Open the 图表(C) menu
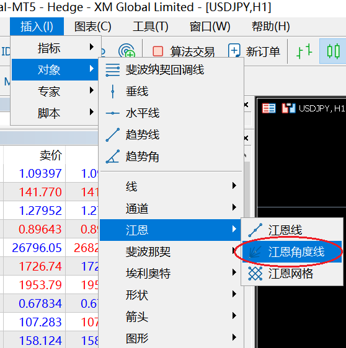Screen dimensions: 346x348 tap(92, 27)
